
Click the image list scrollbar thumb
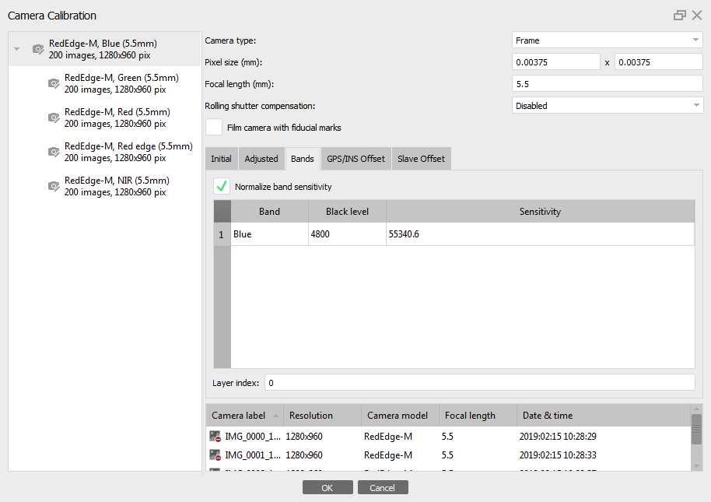coord(696,429)
